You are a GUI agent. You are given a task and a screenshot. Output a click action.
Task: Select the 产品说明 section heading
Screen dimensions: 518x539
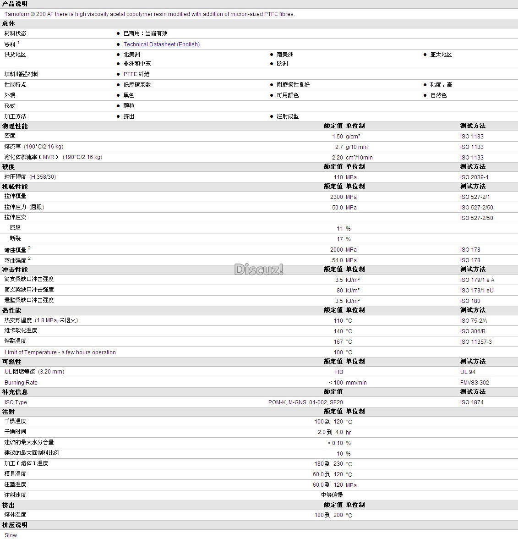point(15,4)
